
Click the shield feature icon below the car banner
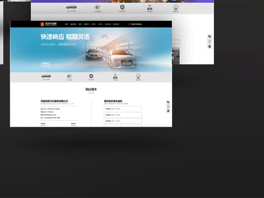pyautogui.click(x=91, y=76)
